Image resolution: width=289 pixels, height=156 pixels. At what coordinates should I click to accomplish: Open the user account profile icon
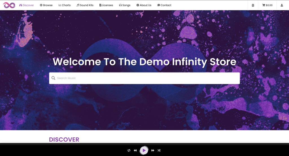point(282,5)
